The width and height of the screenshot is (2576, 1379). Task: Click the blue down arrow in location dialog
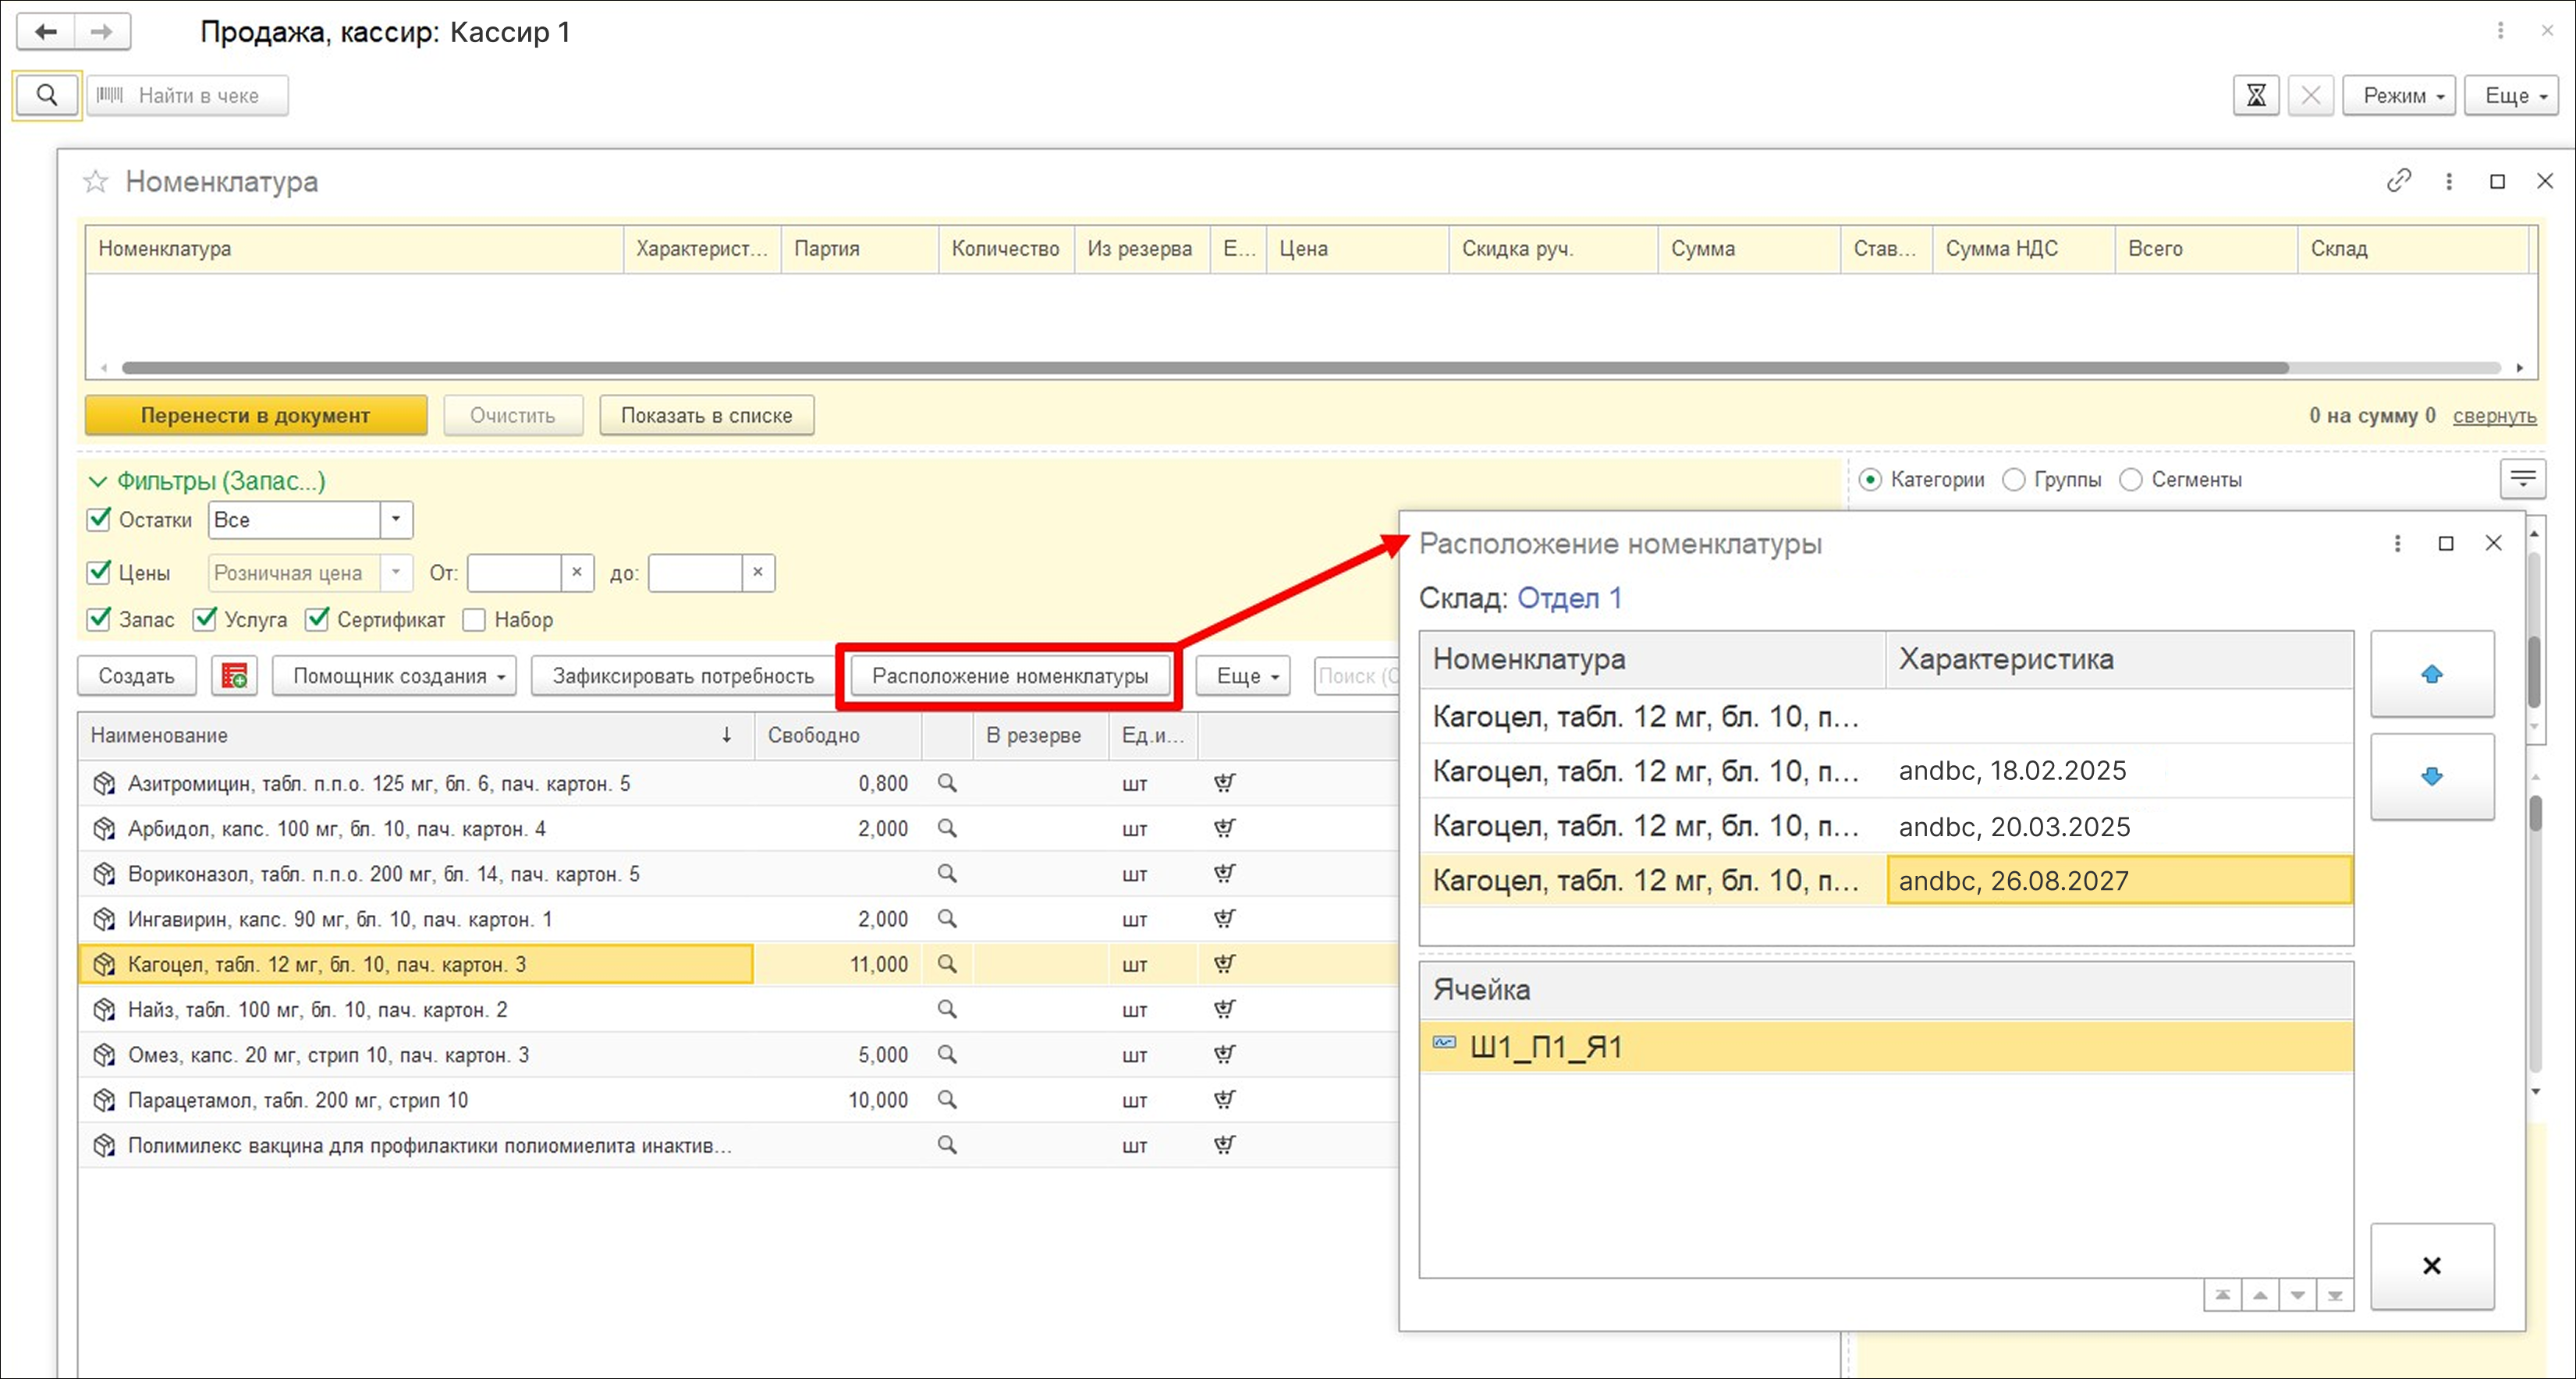pyautogui.click(x=2432, y=777)
